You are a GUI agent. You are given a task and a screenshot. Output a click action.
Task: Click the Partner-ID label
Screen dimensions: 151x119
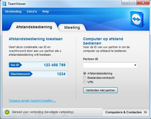point(91,59)
